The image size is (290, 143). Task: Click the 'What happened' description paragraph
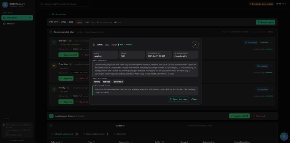(145, 69)
